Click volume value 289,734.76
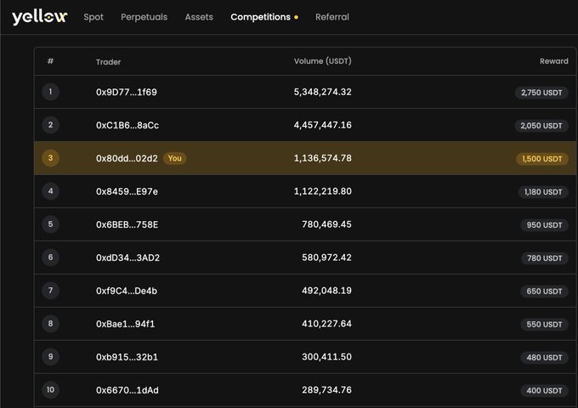 (x=326, y=390)
